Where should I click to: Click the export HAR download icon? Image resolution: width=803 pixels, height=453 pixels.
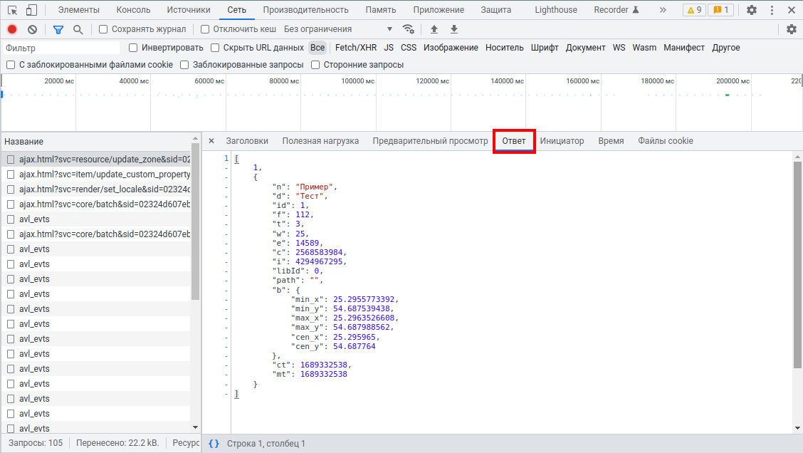[454, 29]
